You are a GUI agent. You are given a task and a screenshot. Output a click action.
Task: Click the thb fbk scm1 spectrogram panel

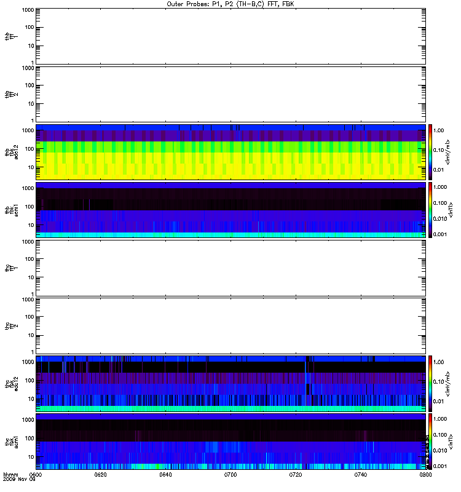click(231, 210)
